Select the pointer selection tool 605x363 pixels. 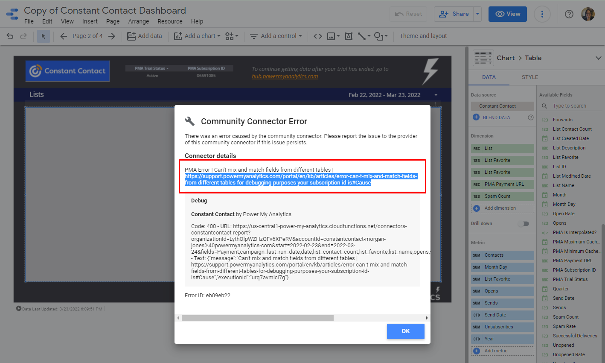[x=43, y=36]
